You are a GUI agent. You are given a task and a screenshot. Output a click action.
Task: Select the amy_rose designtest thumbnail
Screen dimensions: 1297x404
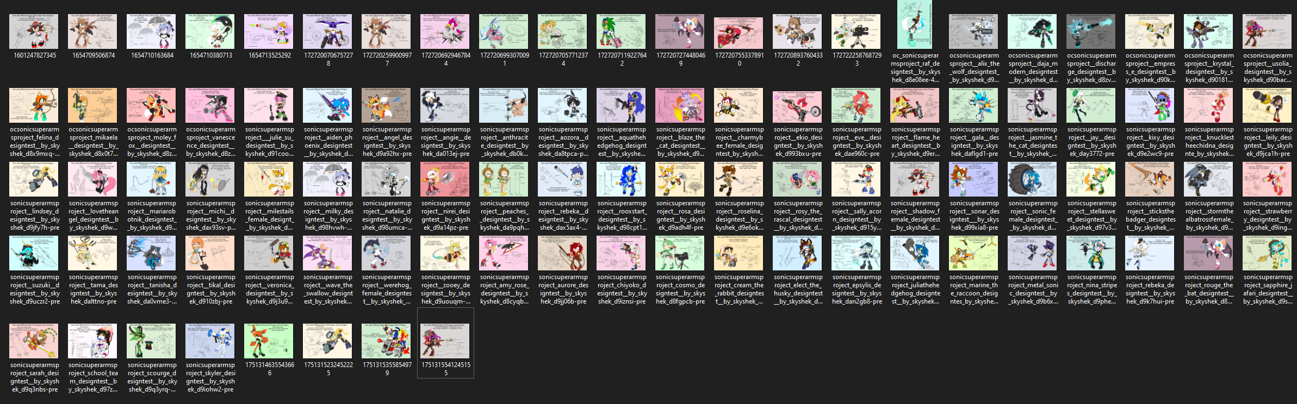coord(505,253)
